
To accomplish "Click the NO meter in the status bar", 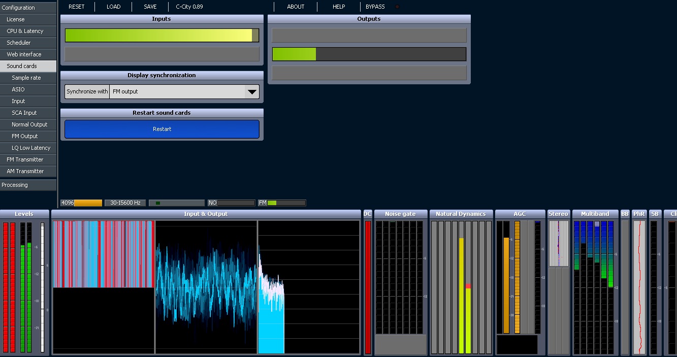I will click(232, 203).
